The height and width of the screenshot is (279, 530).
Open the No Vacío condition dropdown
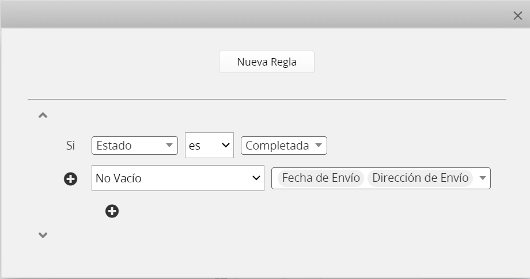coord(177,178)
